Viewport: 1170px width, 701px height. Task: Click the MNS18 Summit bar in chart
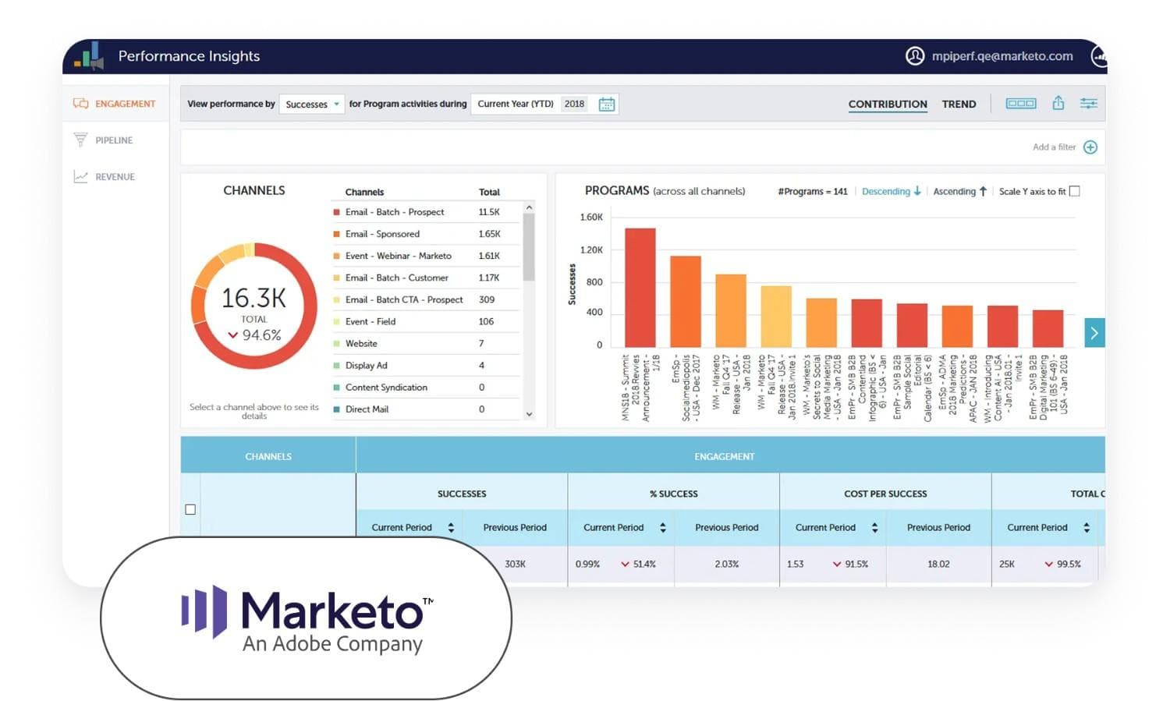click(640, 288)
